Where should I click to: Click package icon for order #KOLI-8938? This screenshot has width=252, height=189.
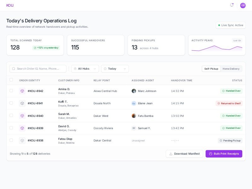coord(22,140)
